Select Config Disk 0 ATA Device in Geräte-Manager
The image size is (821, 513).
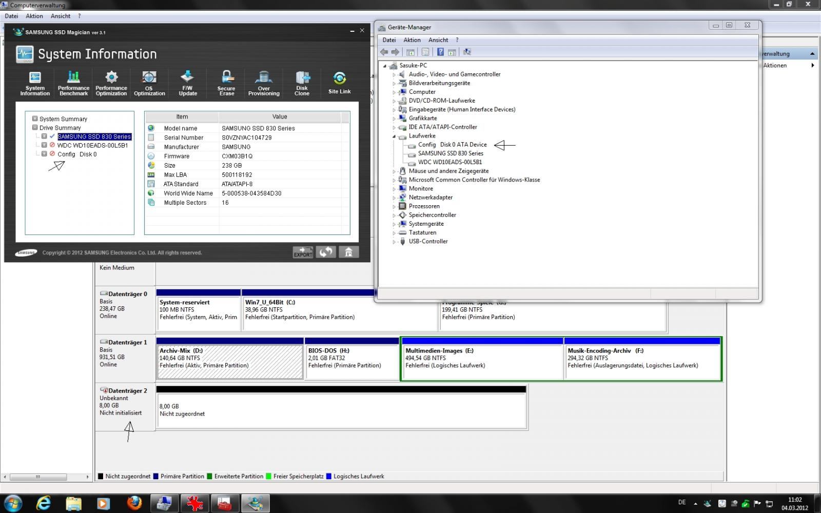(452, 145)
